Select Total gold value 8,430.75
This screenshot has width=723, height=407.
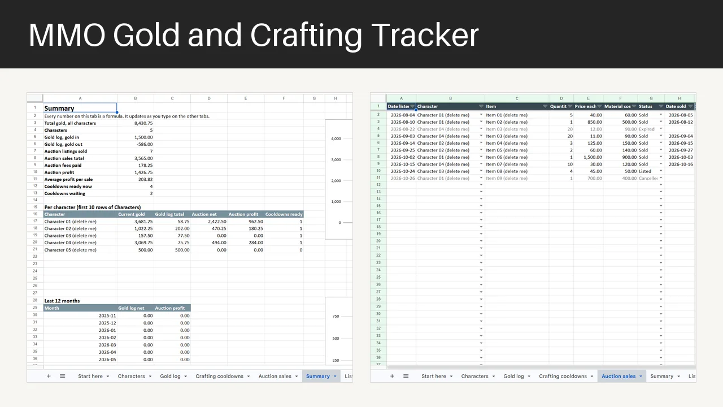pos(136,123)
